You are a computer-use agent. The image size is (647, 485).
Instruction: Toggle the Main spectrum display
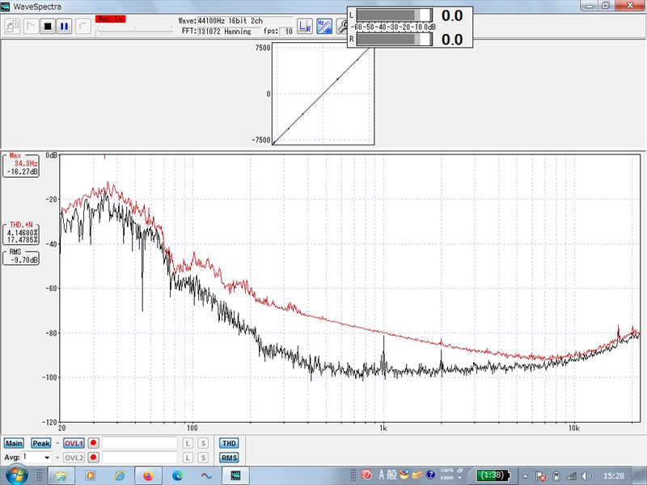(14, 443)
